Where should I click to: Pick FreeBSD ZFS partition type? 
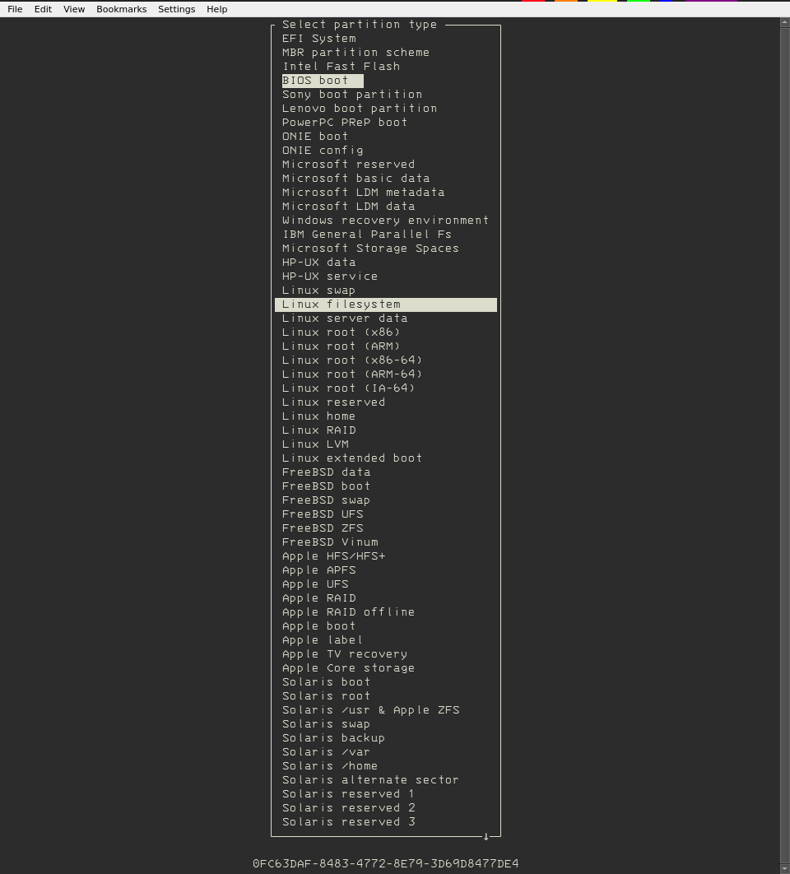tap(323, 528)
